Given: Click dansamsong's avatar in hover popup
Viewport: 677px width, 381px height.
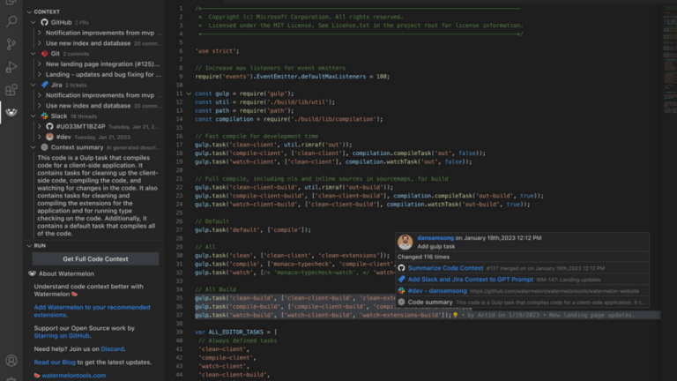Looking at the screenshot, I should (x=405, y=242).
